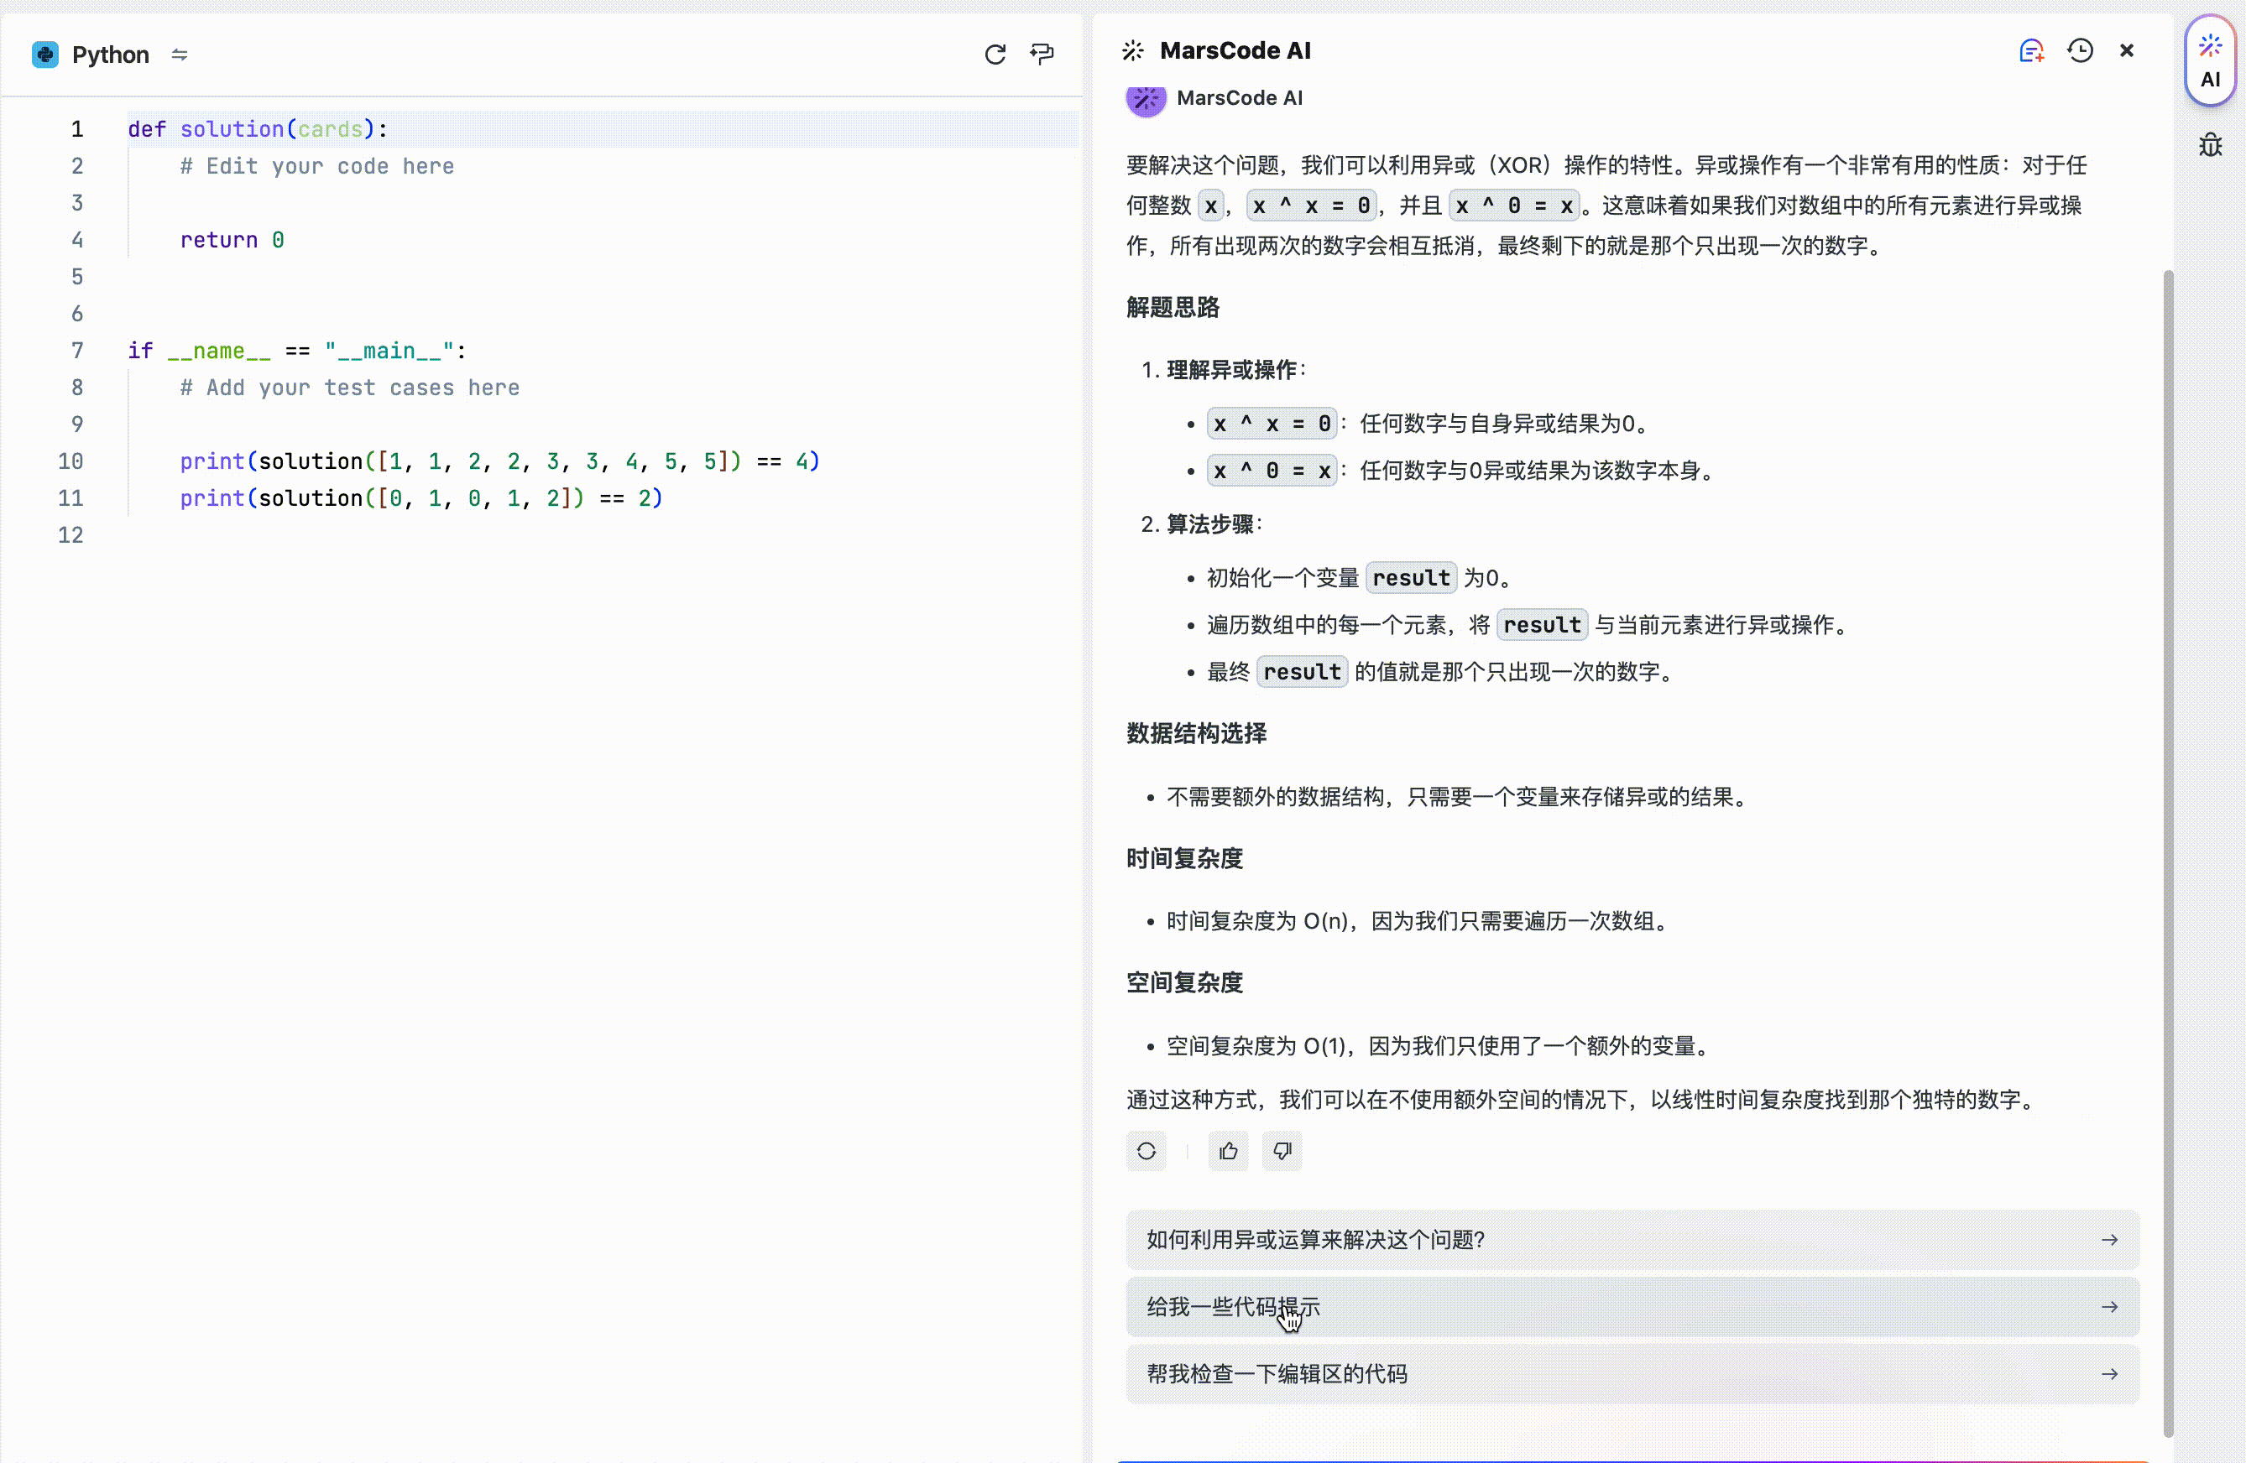Viewport: 2246px width, 1463px height.
Task: Click the Python language logo
Action: [45, 55]
